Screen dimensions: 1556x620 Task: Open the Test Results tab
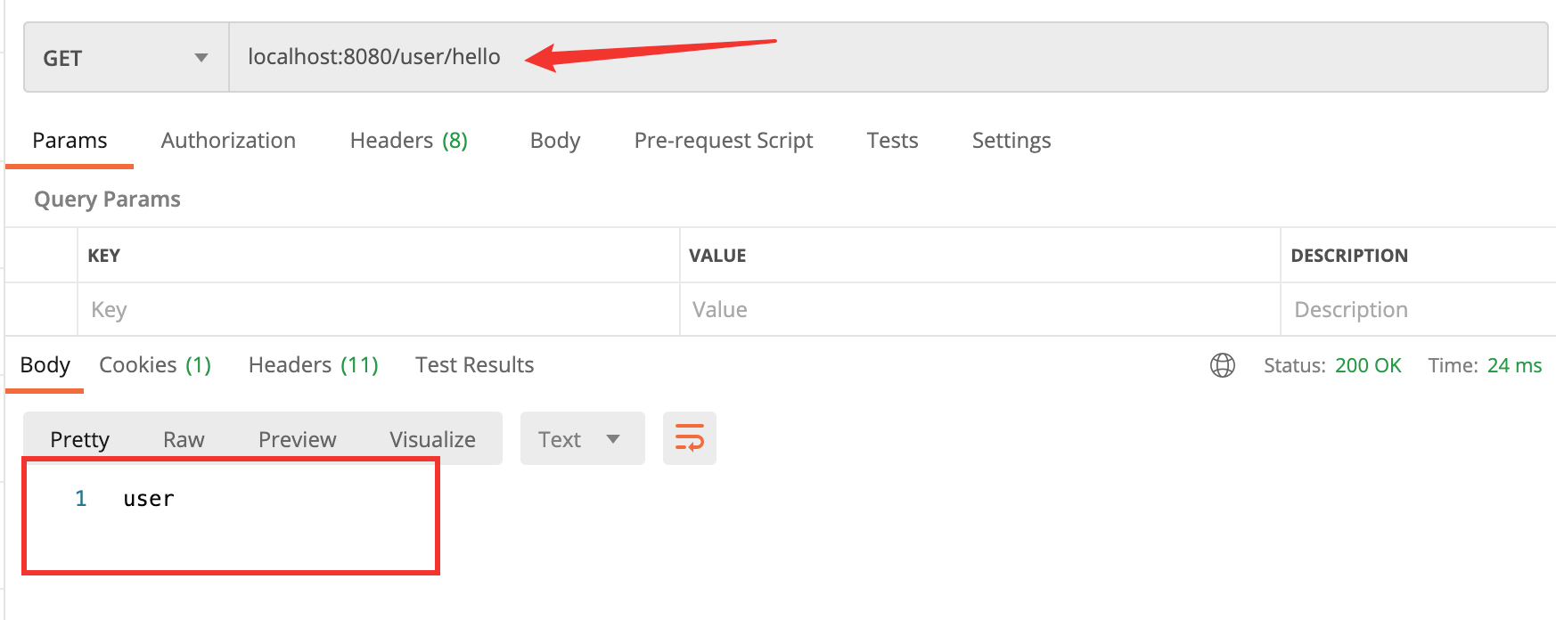coord(474,365)
